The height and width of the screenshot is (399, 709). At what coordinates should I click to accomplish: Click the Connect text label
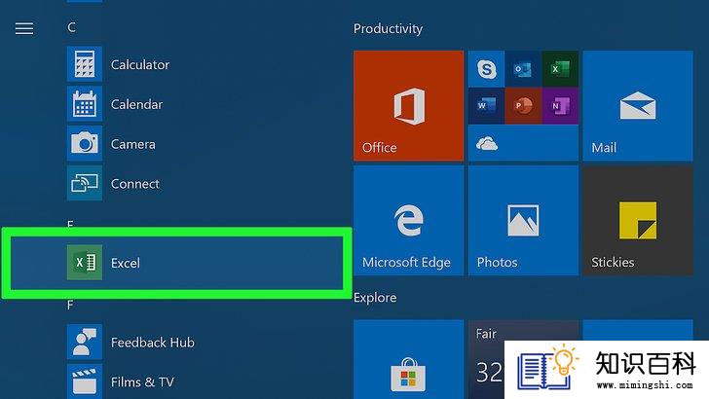(134, 184)
